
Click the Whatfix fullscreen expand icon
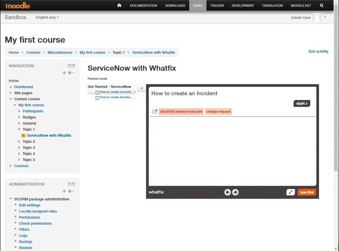point(291,192)
